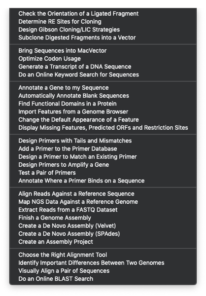
Task: Choose Design Gibson Cloning/LIC Strategies
Action: 103,30
